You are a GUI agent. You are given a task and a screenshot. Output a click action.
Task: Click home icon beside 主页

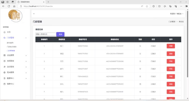4,32
